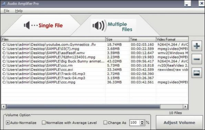Select the ccc.mpg file row
The height and width of the screenshot is (130, 205).
pyautogui.click(x=95, y=82)
